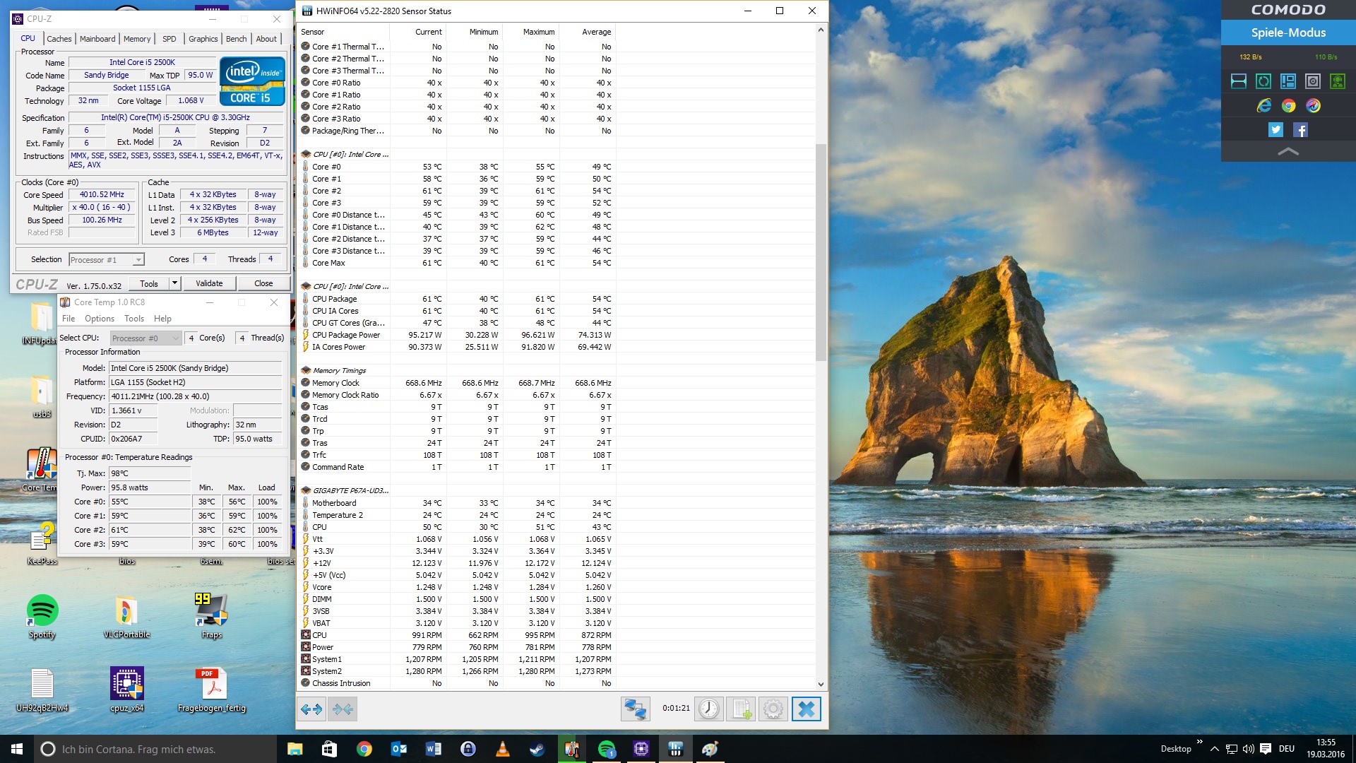This screenshot has width=1356, height=763.
Task: Click the expand columns arrows button in HWiNFO
Action: coord(311,709)
